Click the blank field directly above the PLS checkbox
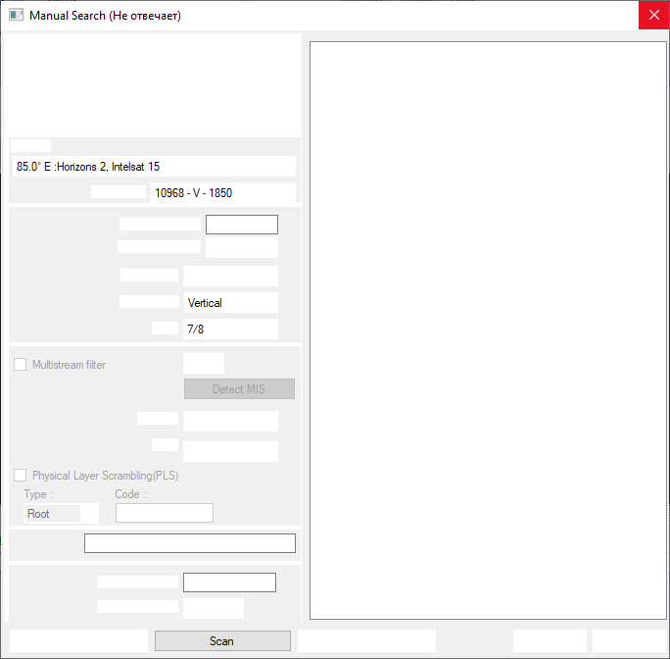 pos(230,451)
